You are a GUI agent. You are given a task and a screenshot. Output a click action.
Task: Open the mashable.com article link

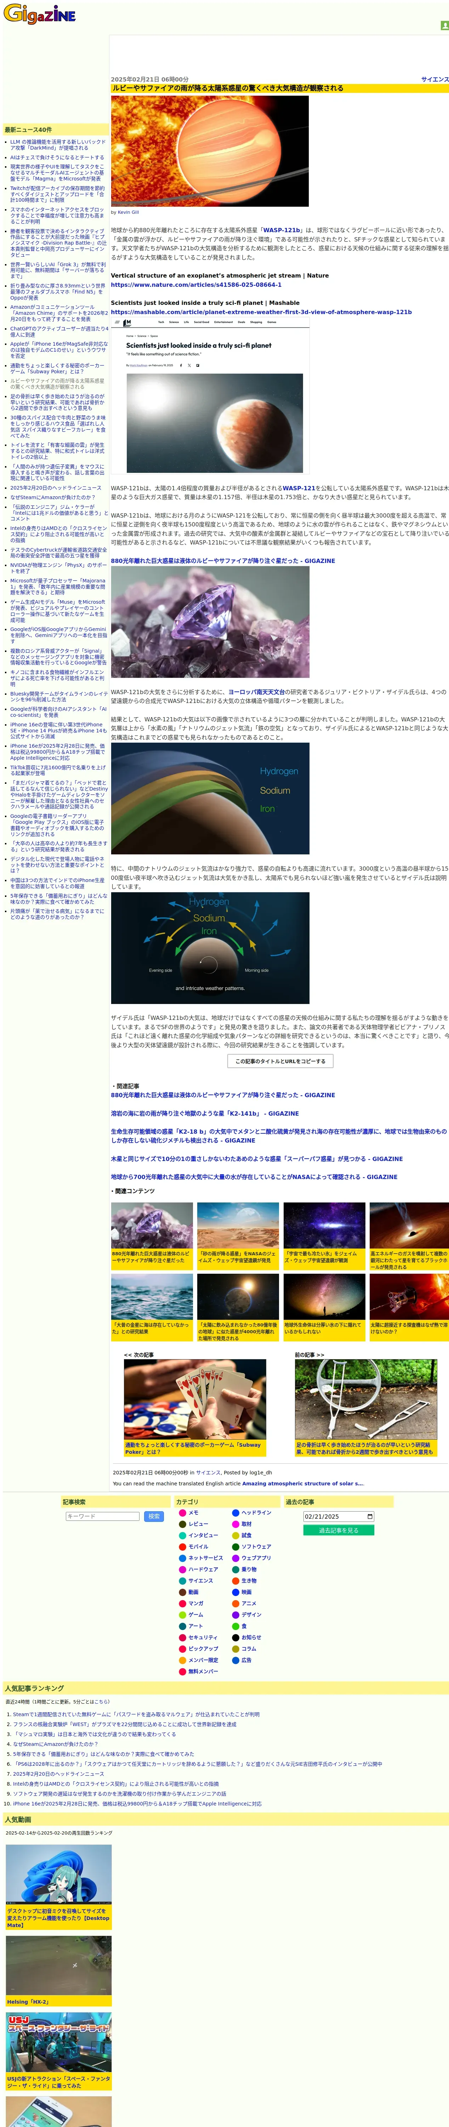tap(261, 312)
